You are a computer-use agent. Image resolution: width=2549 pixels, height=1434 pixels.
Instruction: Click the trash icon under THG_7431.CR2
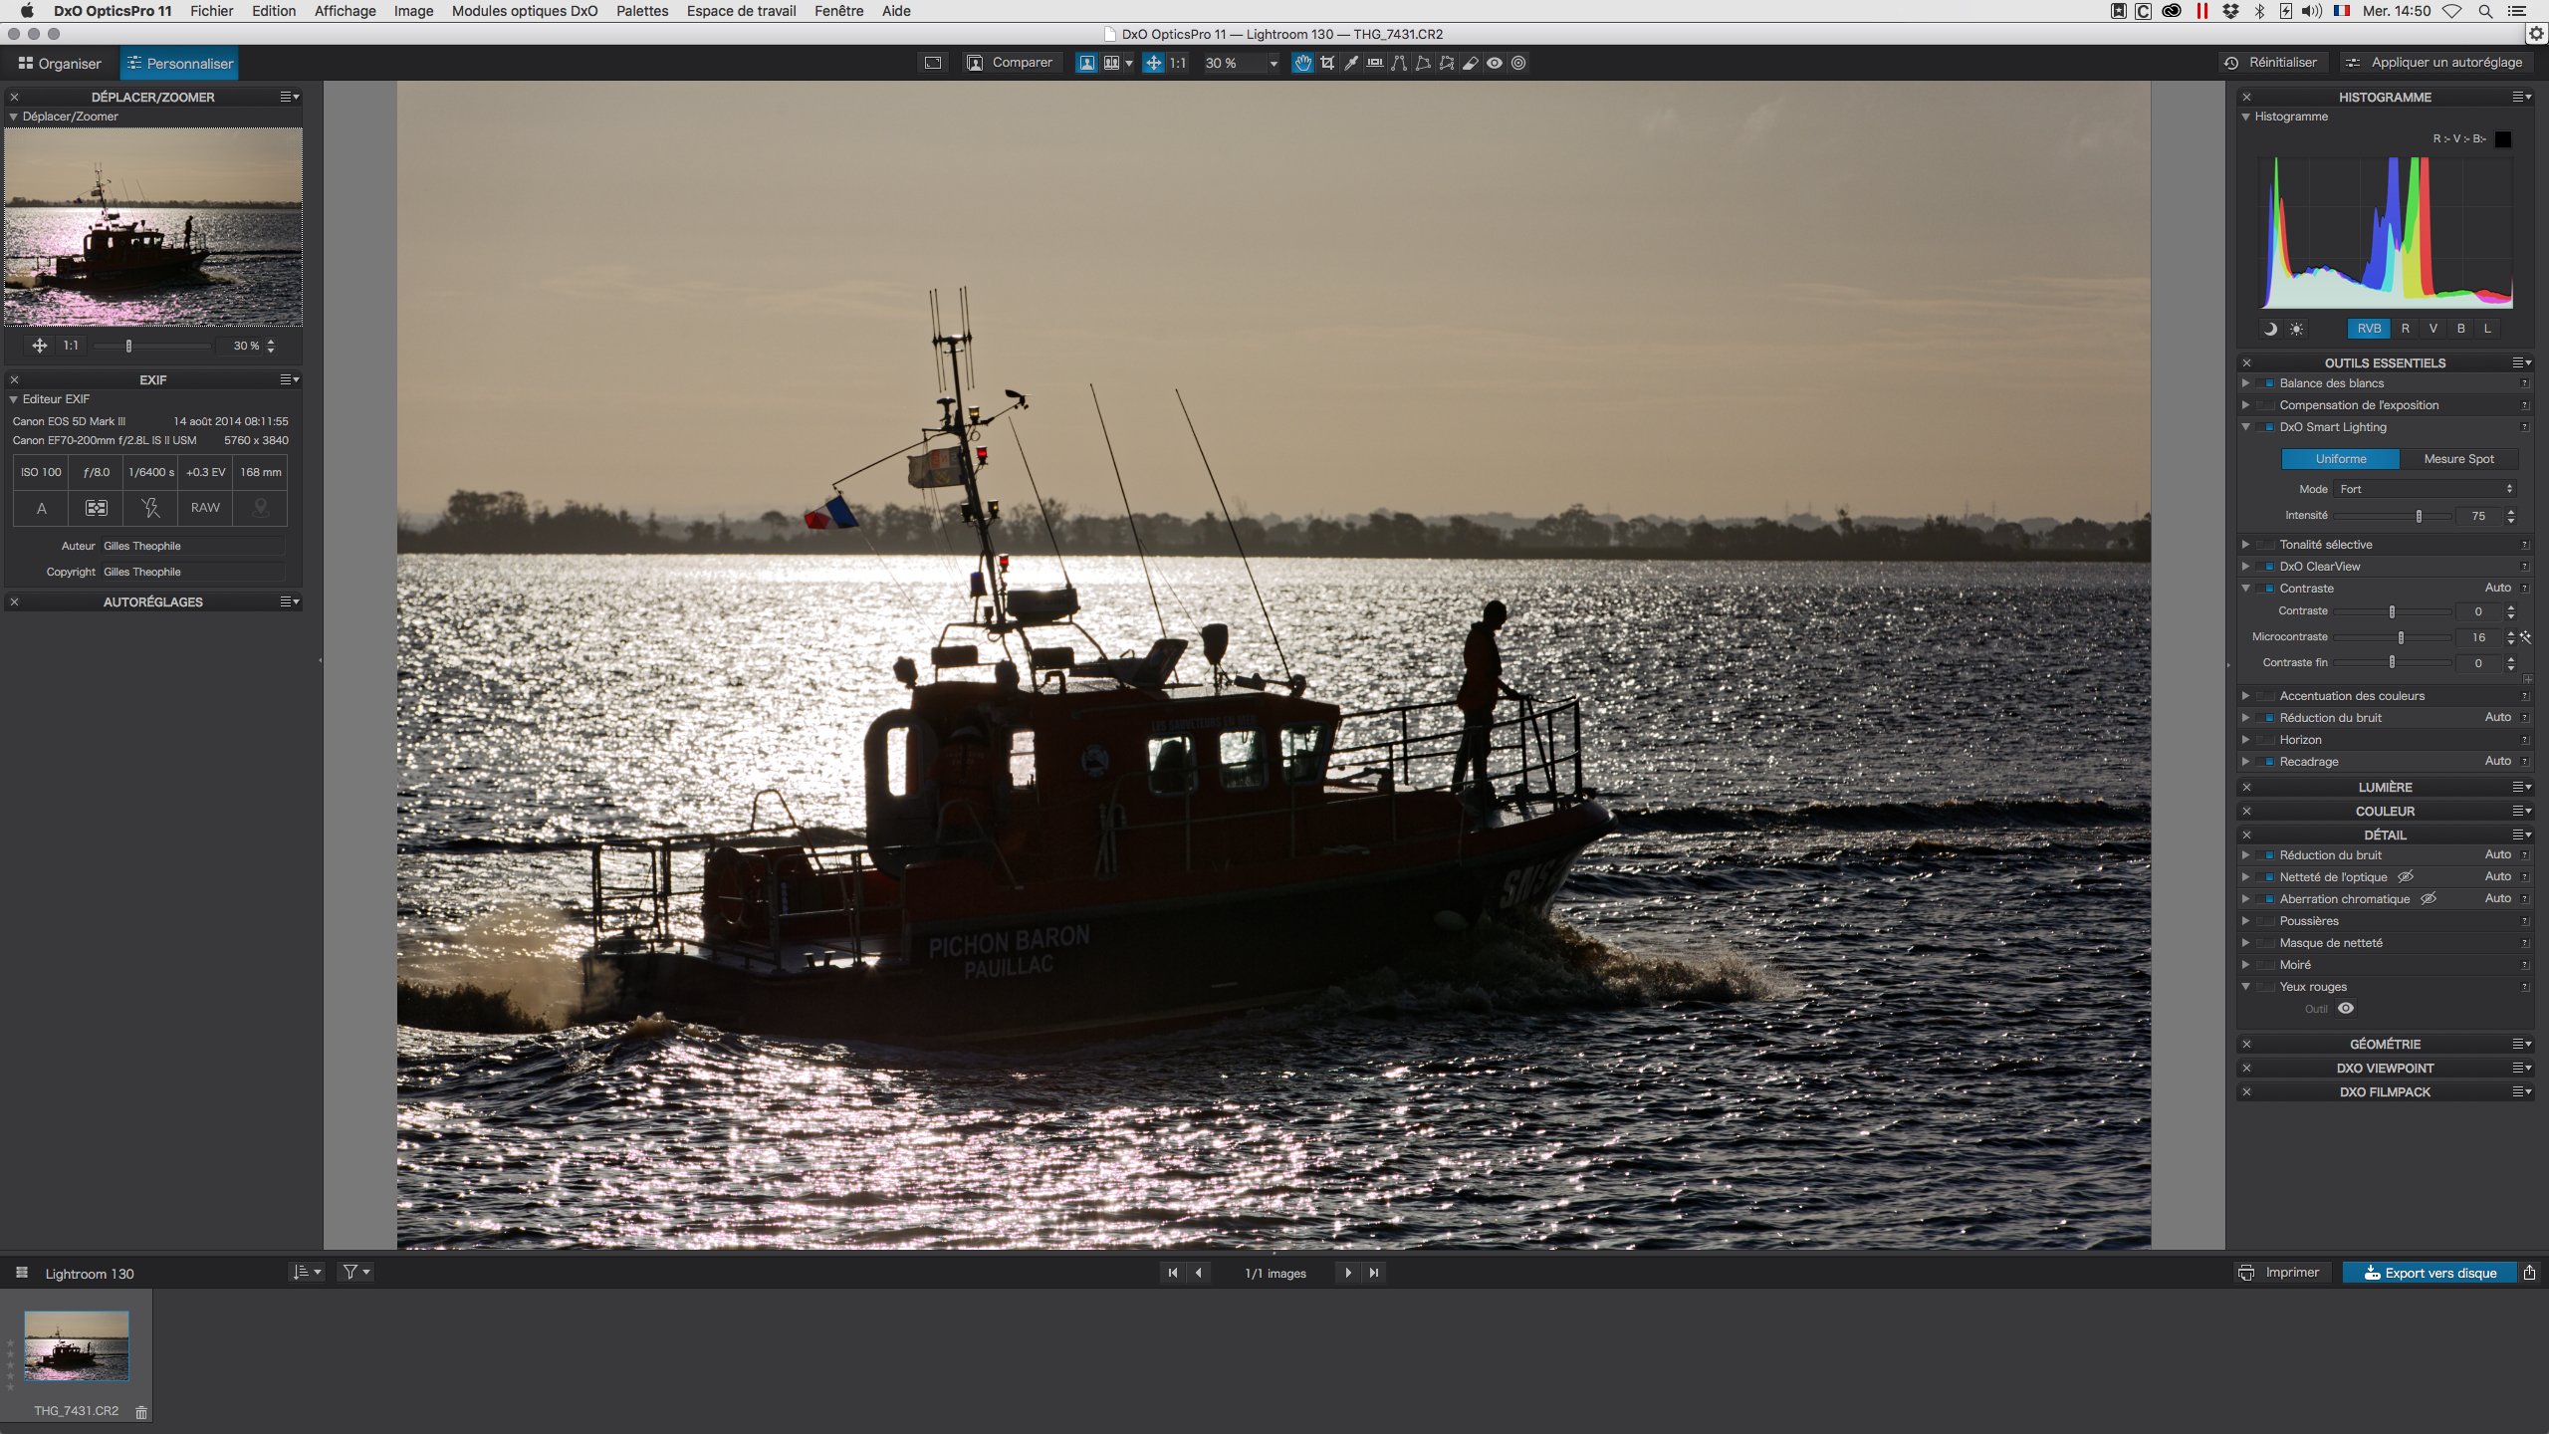pyautogui.click(x=141, y=1412)
